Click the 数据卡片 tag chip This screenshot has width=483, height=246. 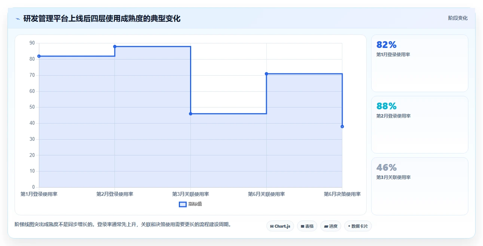tap(358, 226)
